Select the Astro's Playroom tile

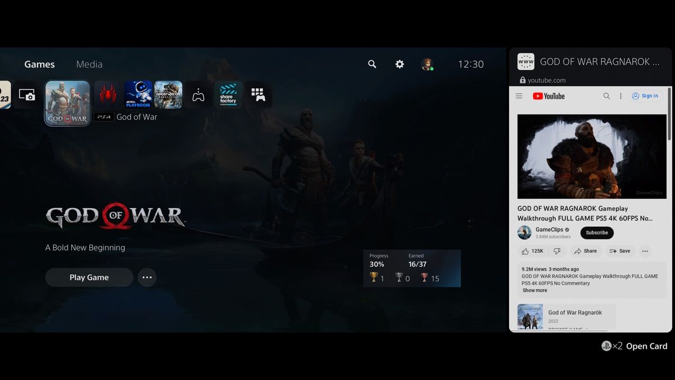[138, 95]
